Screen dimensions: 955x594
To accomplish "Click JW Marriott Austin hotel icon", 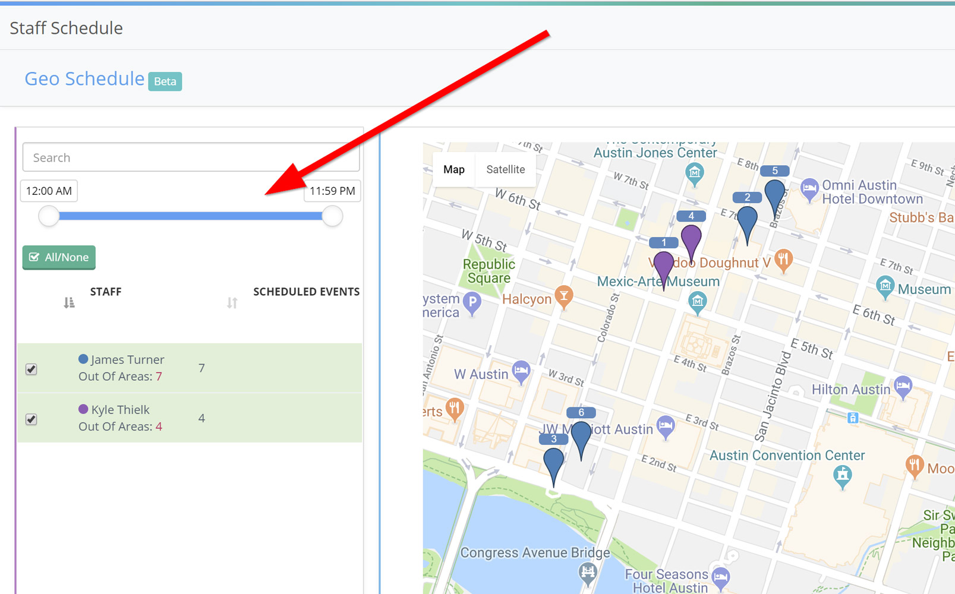I will (666, 428).
